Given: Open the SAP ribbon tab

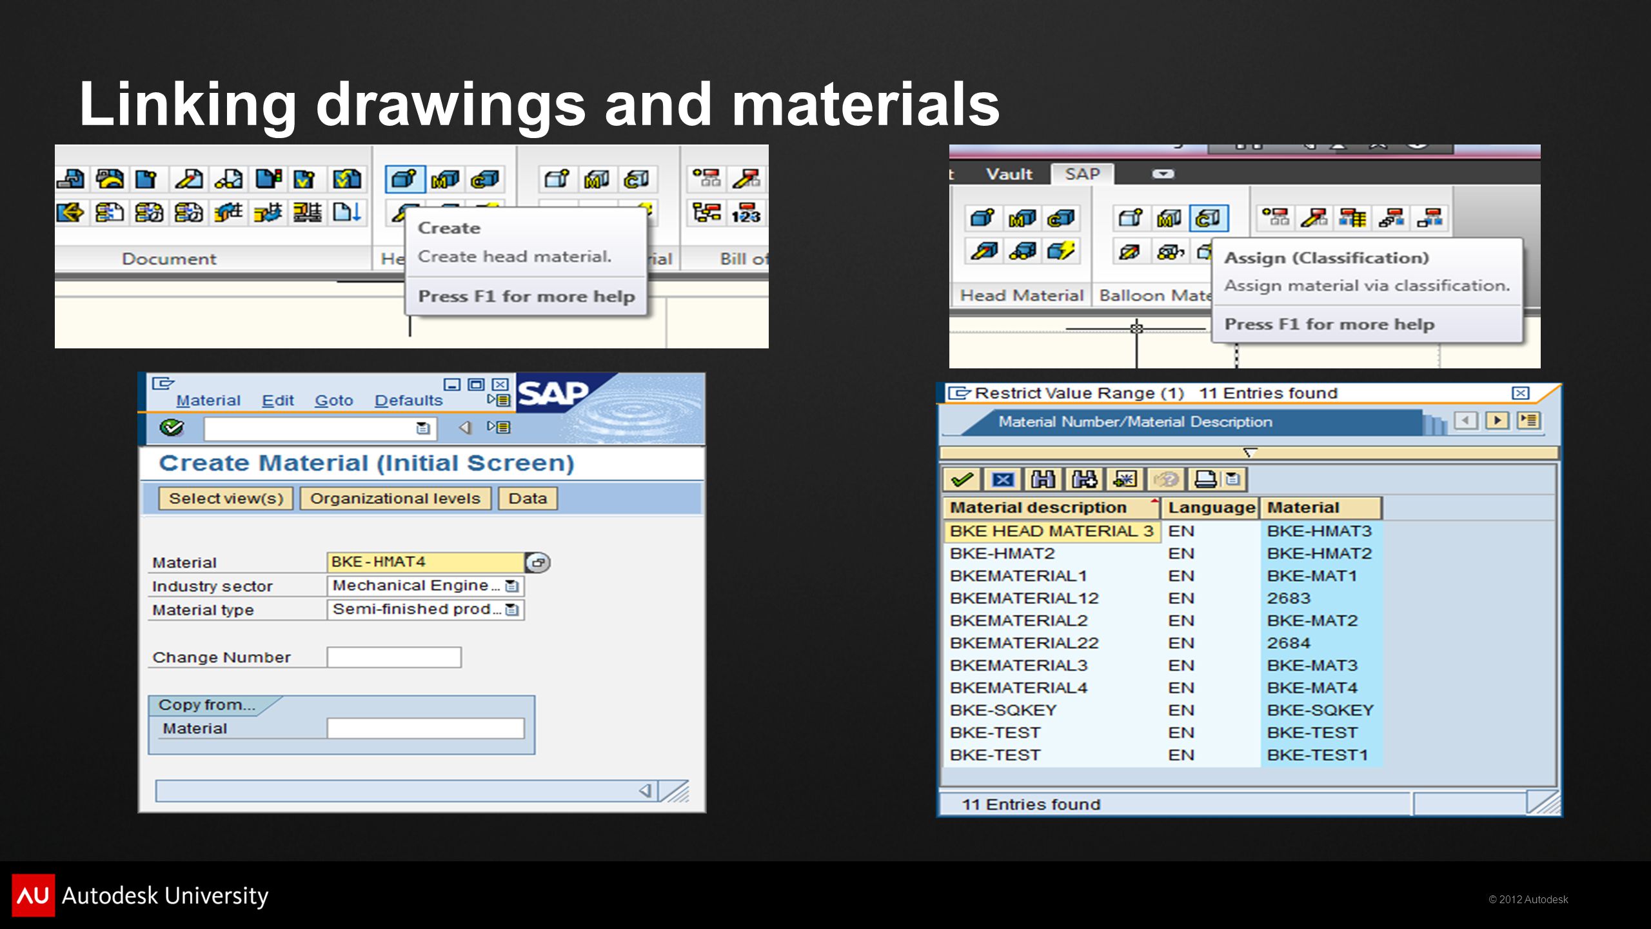Looking at the screenshot, I should pyautogui.click(x=1082, y=174).
